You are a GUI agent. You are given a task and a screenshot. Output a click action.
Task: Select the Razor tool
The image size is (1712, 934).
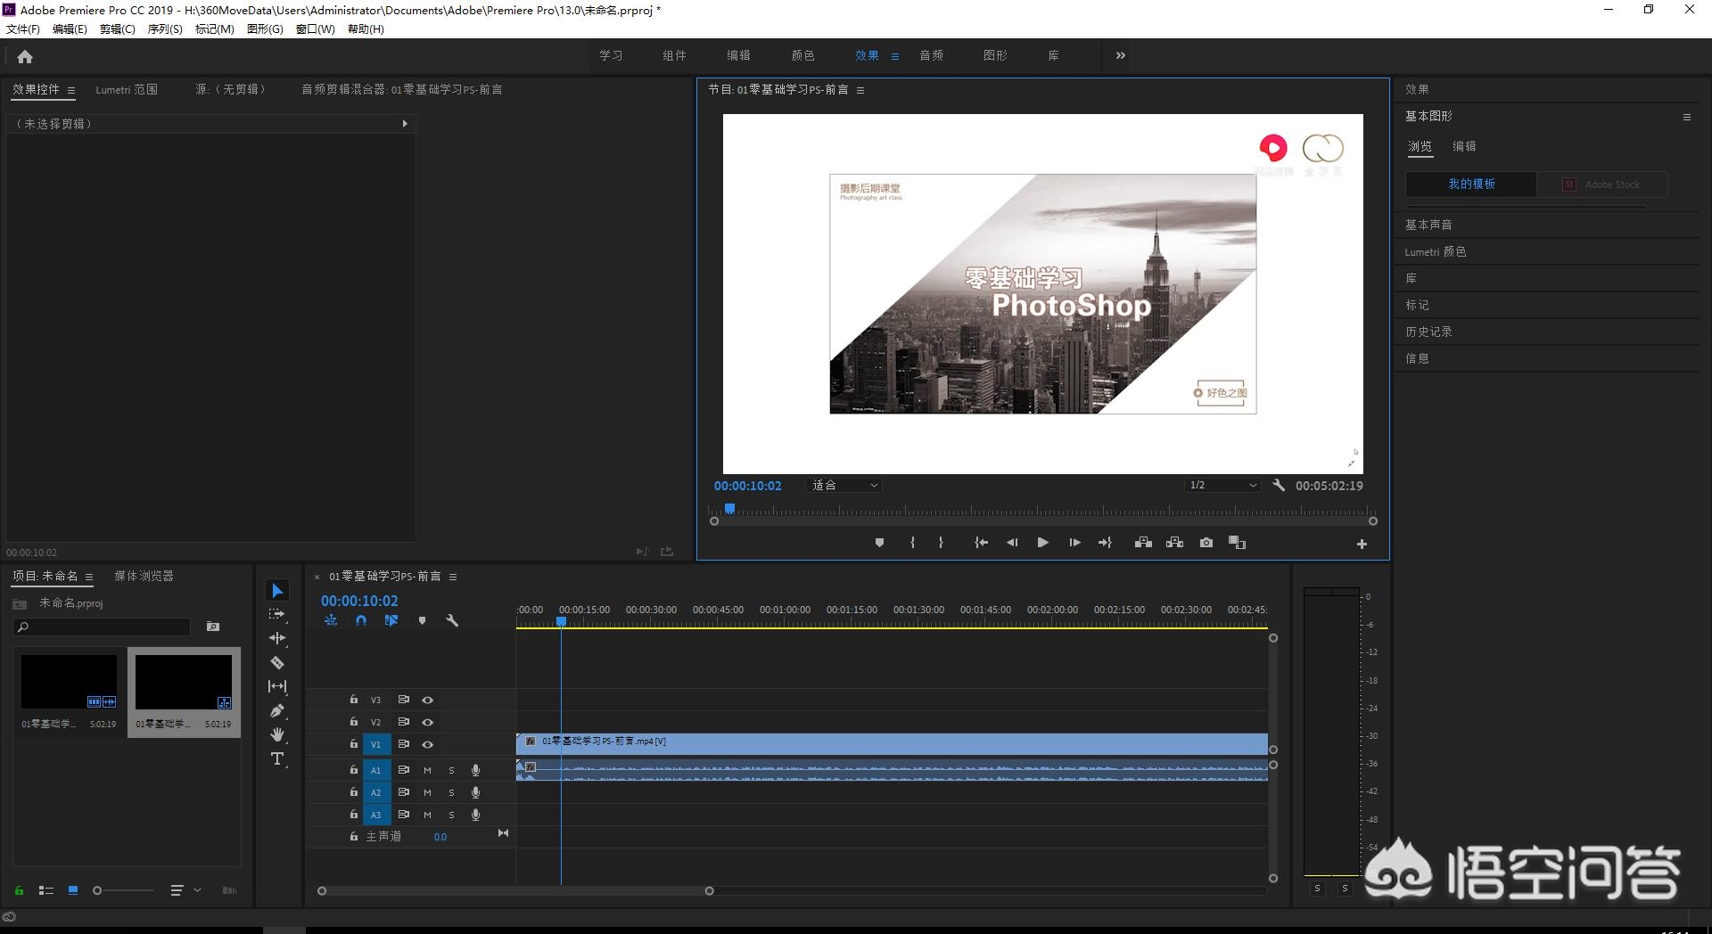point(277,662)
